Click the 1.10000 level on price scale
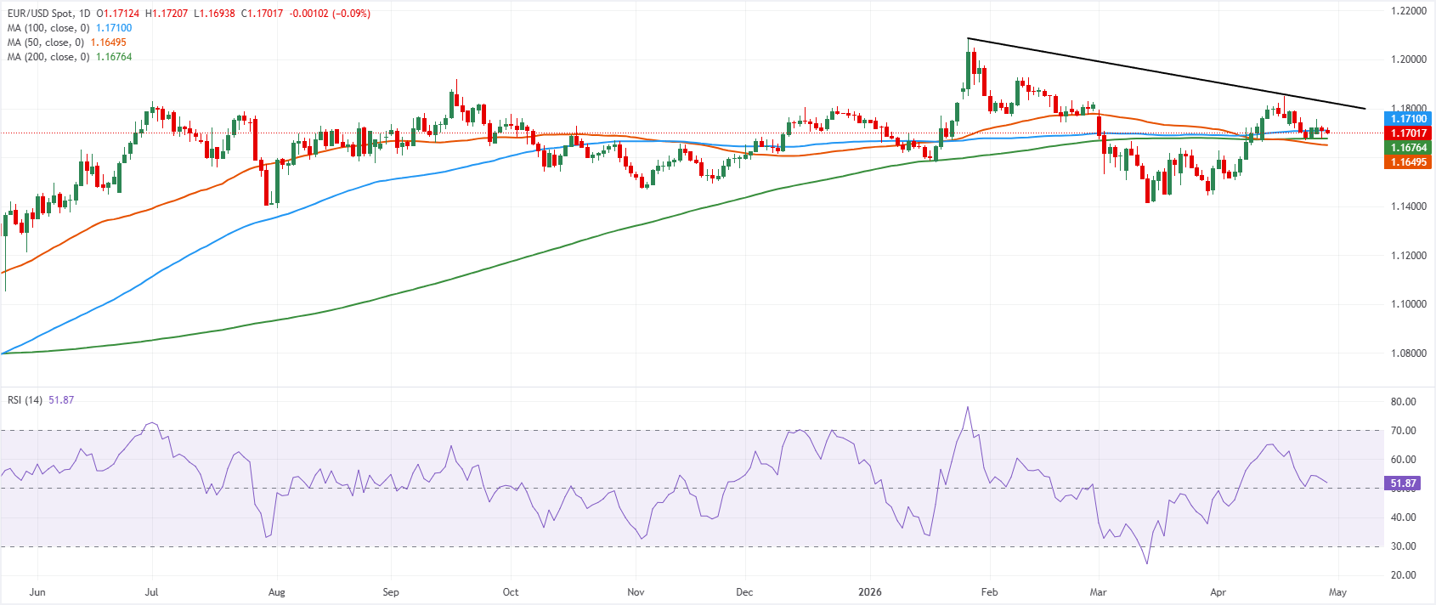The image size is (1436, 605). tap(1408, 304)
